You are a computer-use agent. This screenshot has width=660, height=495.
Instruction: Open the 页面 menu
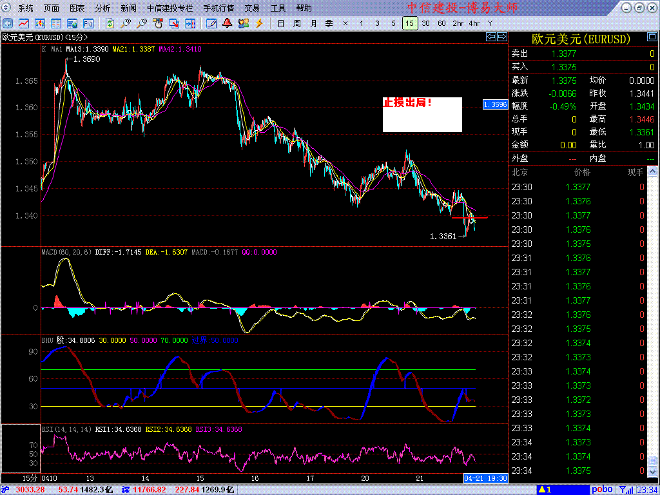[x=52, y=8]
